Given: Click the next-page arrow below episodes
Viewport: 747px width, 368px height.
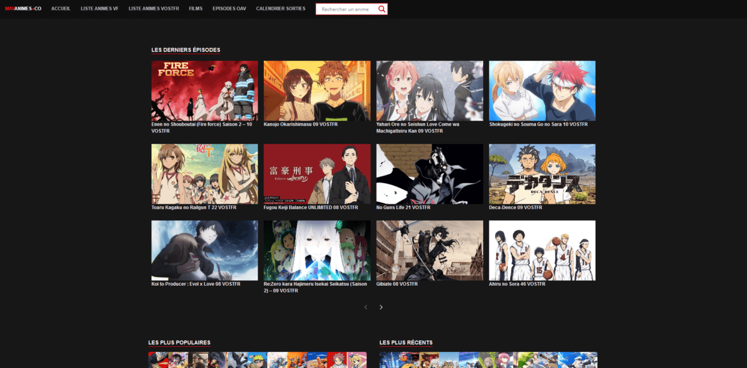Looking at the screenshot, I should tap(381, 307).
